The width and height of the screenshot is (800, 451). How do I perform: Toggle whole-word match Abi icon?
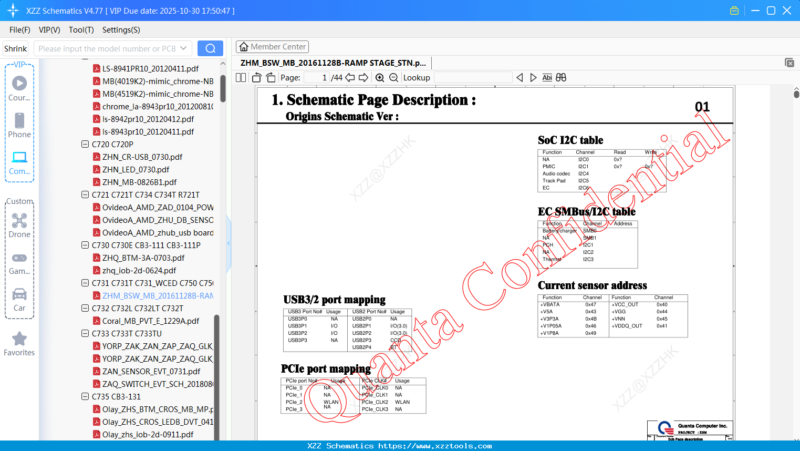(547, 77)
